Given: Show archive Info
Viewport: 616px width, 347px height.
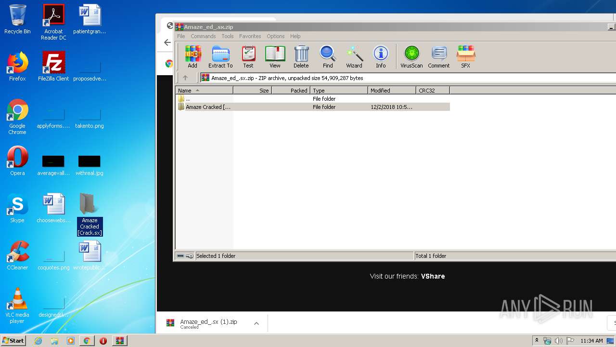Looking at the screenshot, I should click(x=381, y=56).
